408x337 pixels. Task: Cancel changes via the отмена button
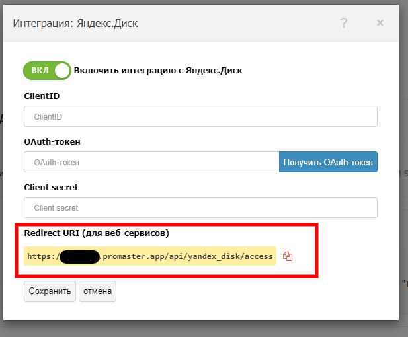click(x=97, y=291)
